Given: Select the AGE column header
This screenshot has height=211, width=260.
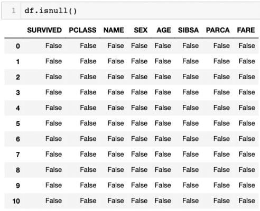Looking at the screenshot, I should (x=164, y=30).
